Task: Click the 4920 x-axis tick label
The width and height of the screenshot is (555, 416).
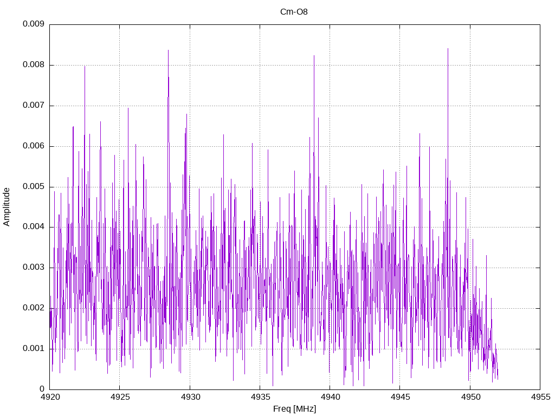Action: [50, 397]
